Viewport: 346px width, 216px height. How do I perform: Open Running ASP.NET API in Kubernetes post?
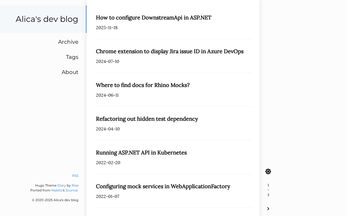[141, 153]
